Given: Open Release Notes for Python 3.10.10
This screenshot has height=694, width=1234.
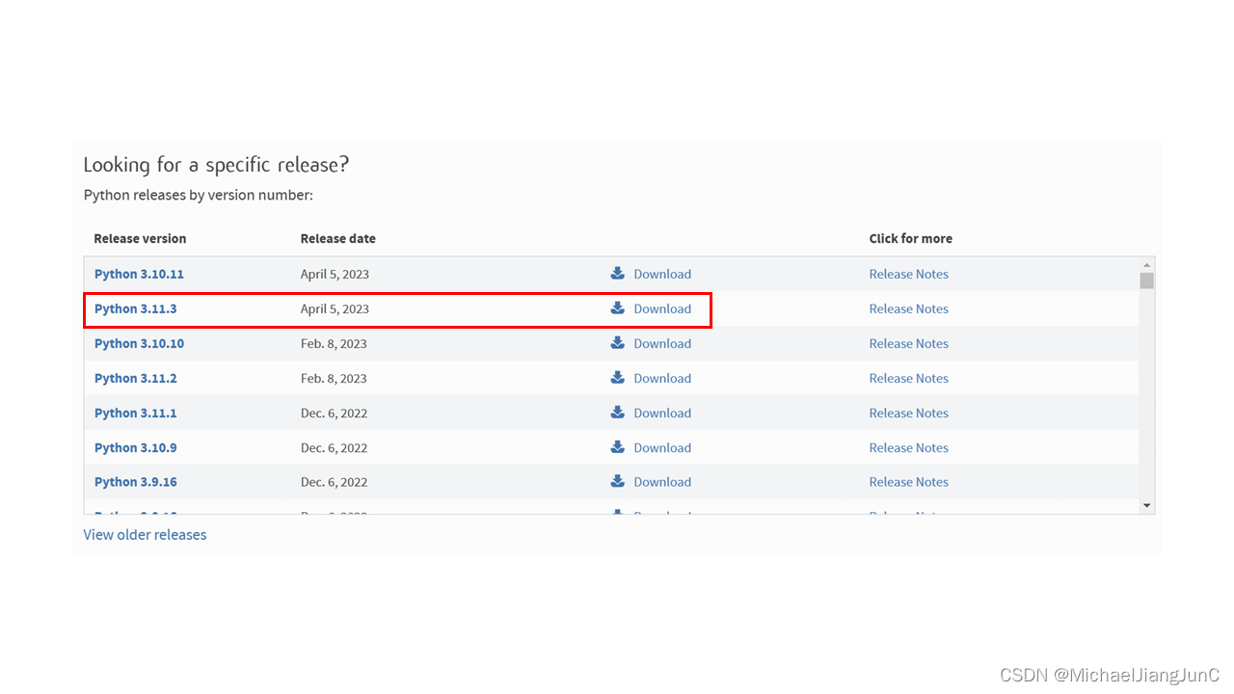Looking at the screenshot, I should (908, 343).
